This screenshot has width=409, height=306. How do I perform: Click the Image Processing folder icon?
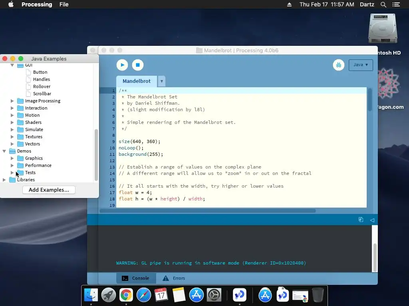[x=20, y=101]
